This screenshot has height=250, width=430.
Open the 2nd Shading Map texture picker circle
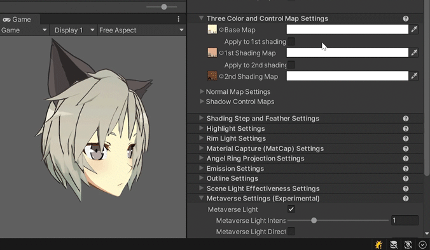click(x=221, y=76)
